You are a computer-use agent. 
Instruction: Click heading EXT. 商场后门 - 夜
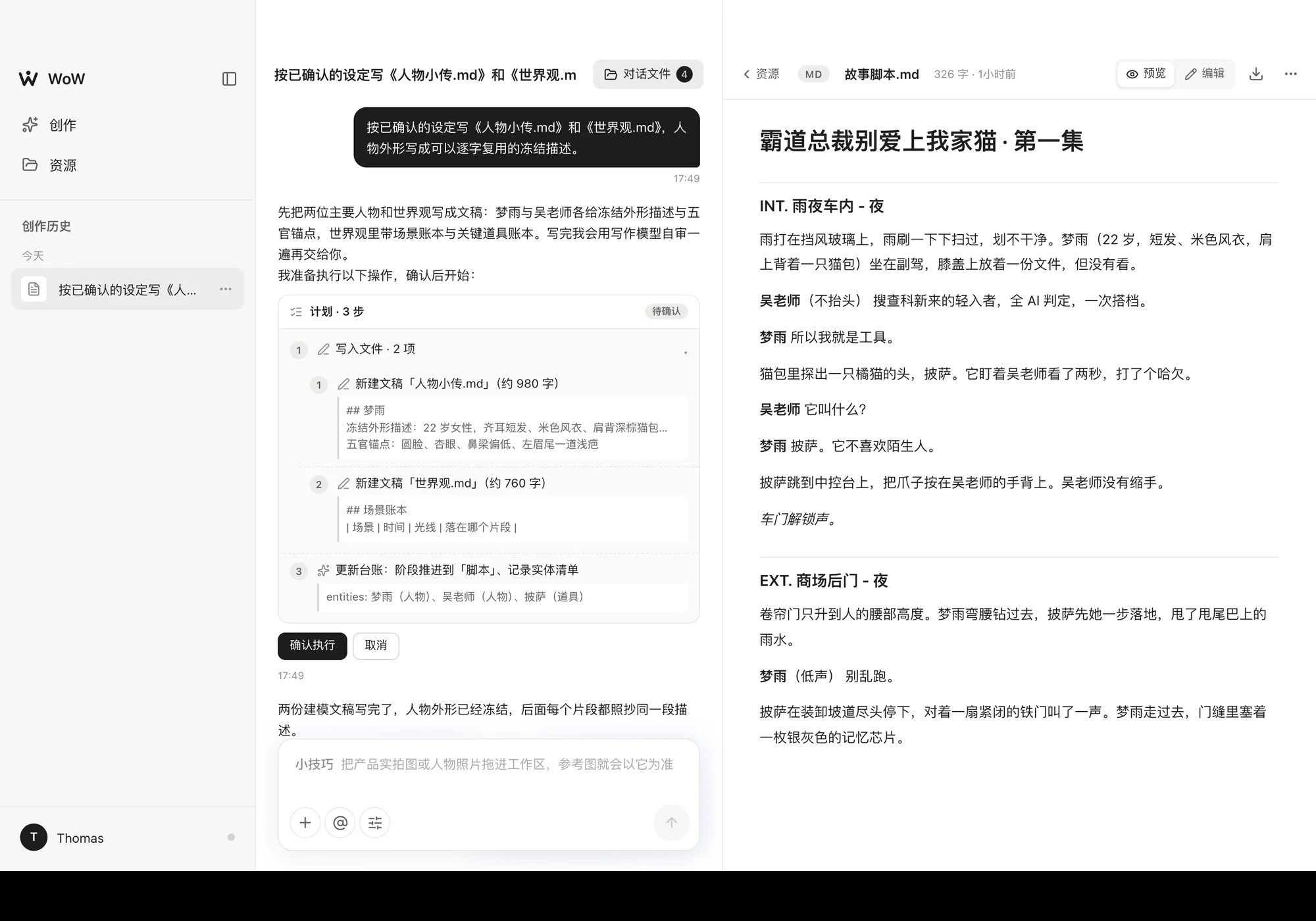pyautogui.click(x=824, y=581)
